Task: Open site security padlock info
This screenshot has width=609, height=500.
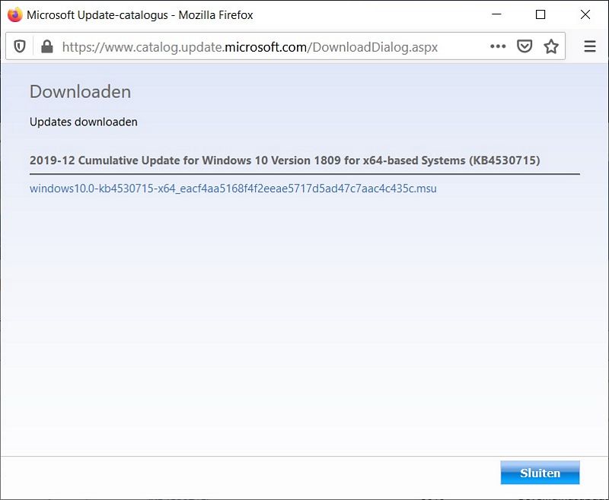Action: 47,47
